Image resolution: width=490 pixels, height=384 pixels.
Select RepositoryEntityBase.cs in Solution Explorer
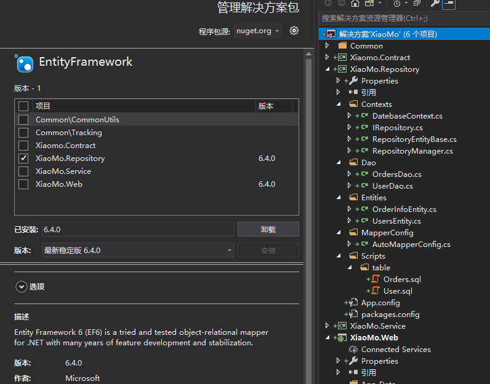click(414, 139)
